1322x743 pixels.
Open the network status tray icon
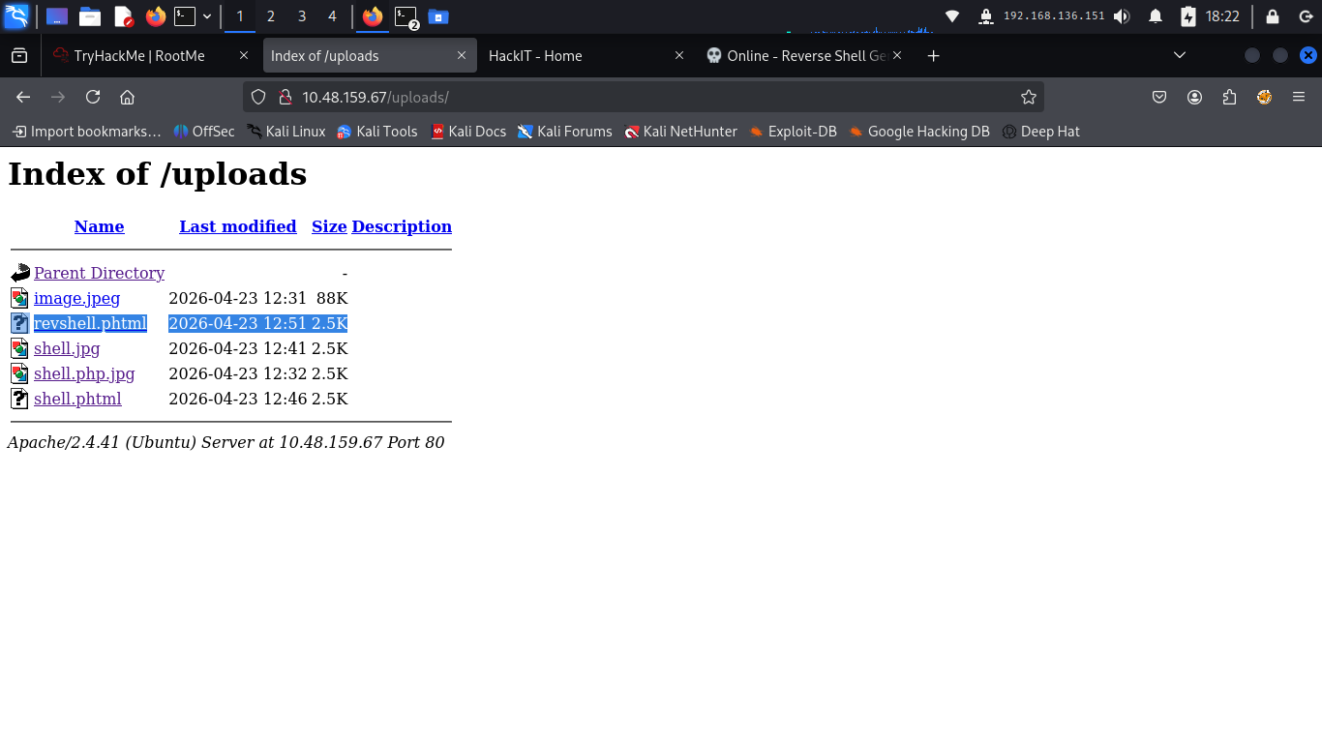pos(952,16)
